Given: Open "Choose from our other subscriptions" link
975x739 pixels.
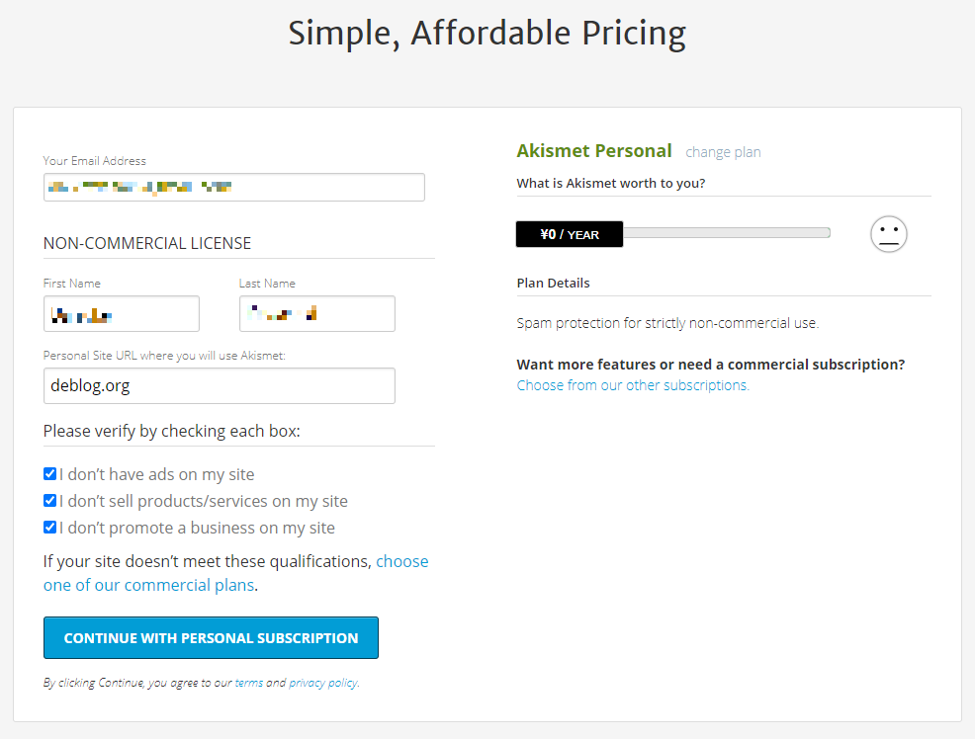Looking at the screenshot, I should click(x=633, y=385).
